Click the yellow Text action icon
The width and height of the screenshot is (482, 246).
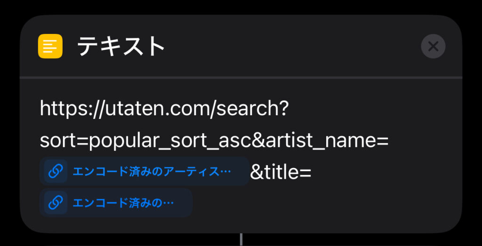point(50,46)
